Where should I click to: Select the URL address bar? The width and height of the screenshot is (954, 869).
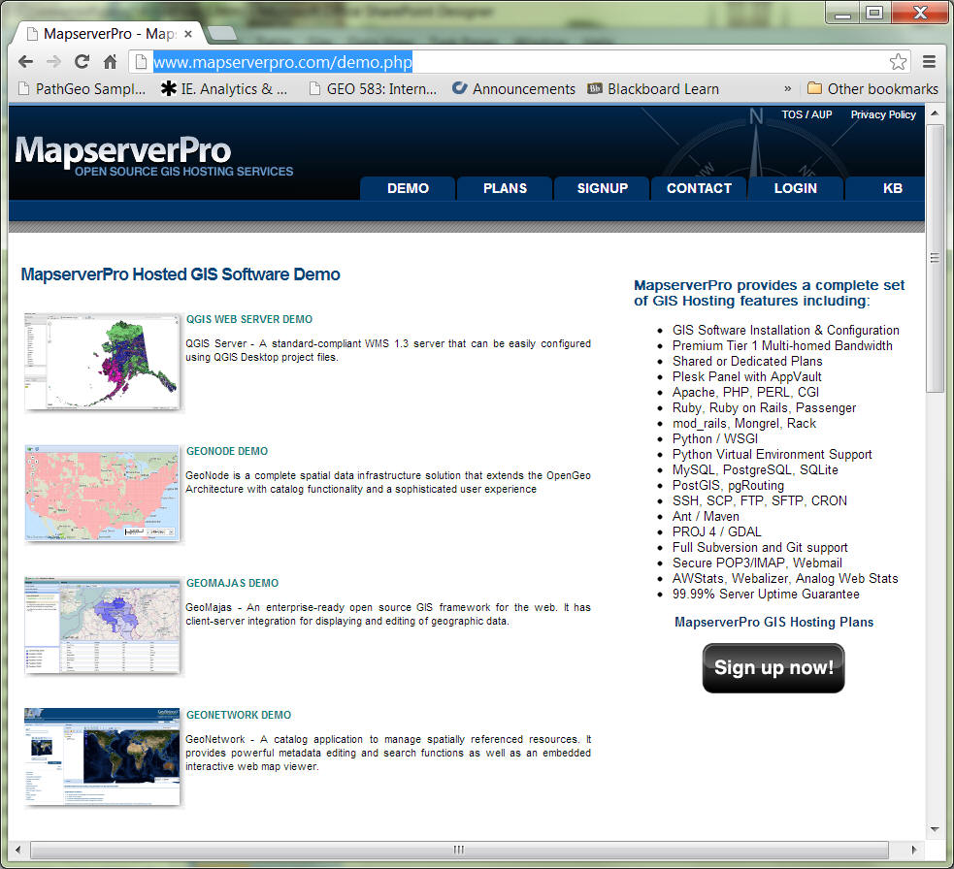click(x=520, y=61)
